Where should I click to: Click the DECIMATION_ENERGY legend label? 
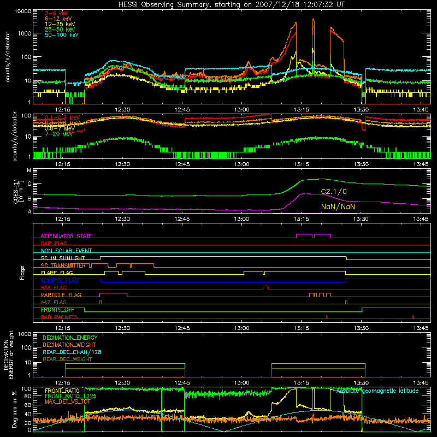(x=70, y=338)
